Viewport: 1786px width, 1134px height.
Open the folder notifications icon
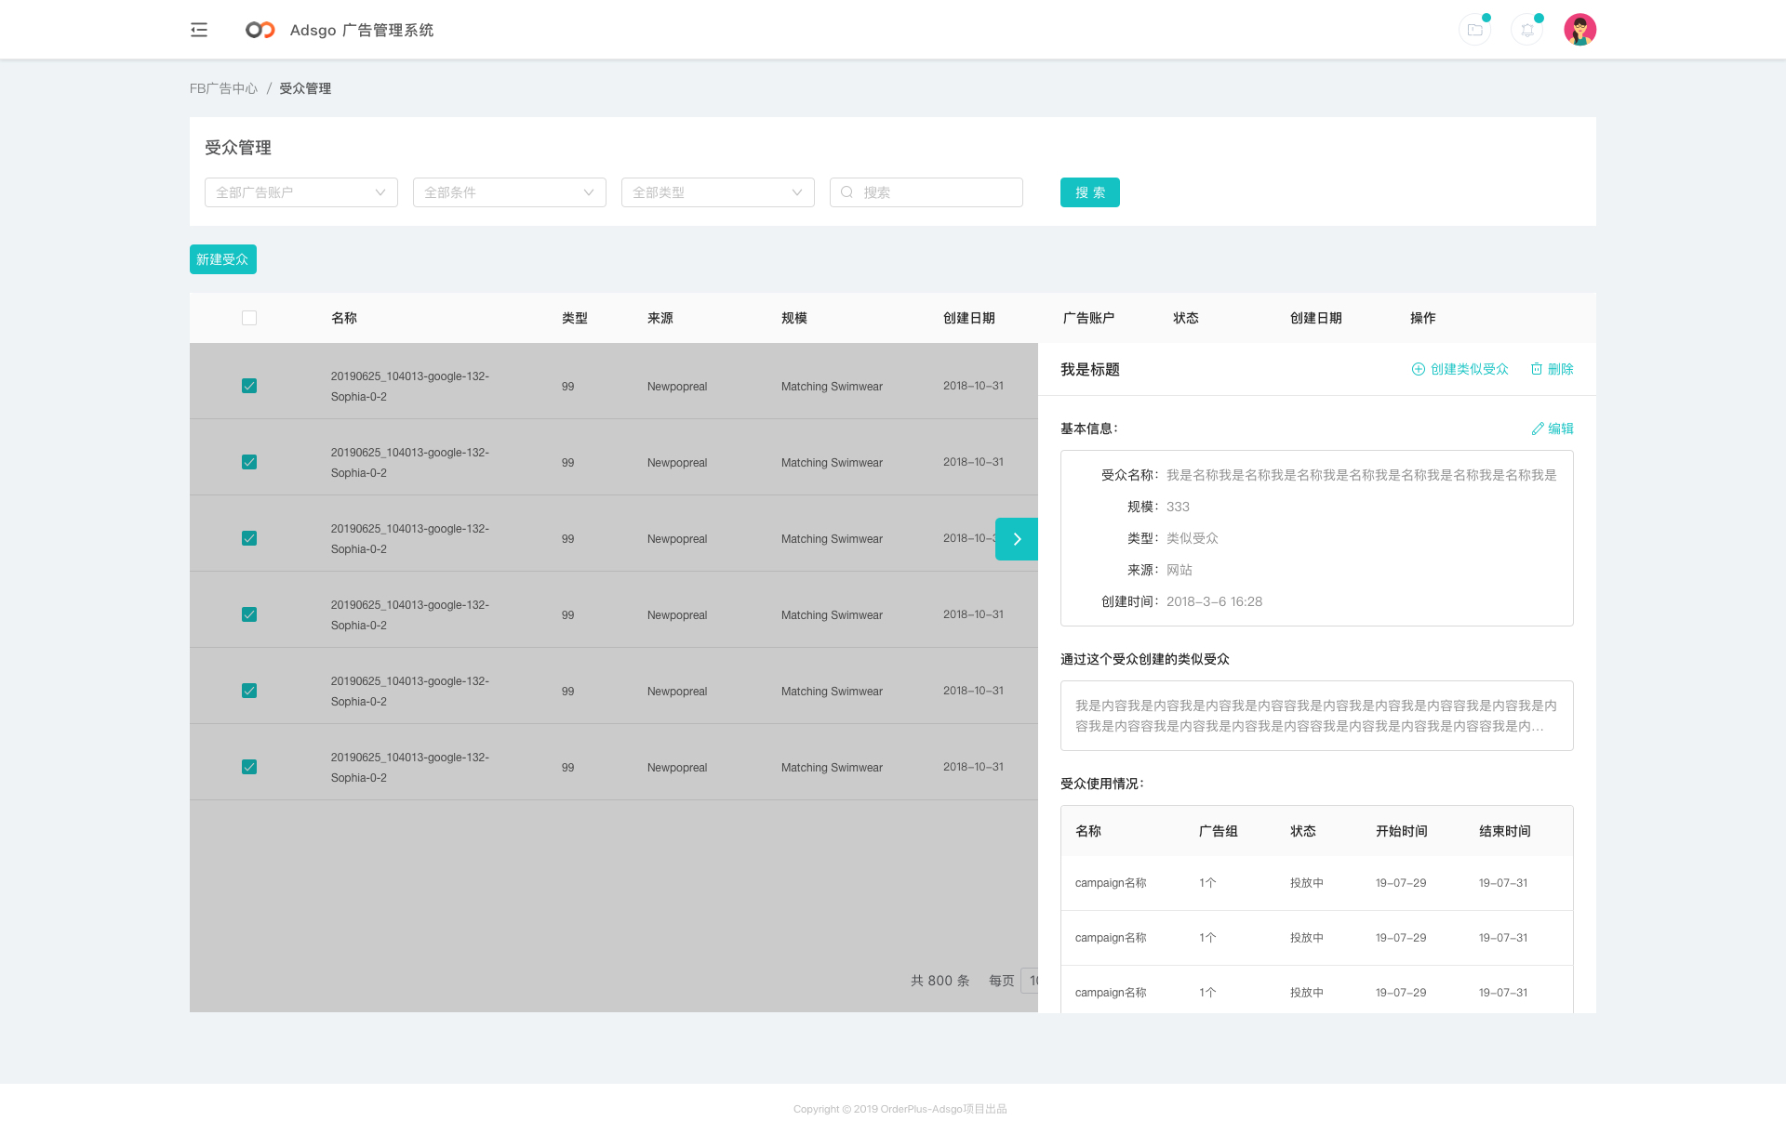pyautogui.click(x=1475, y=30)
